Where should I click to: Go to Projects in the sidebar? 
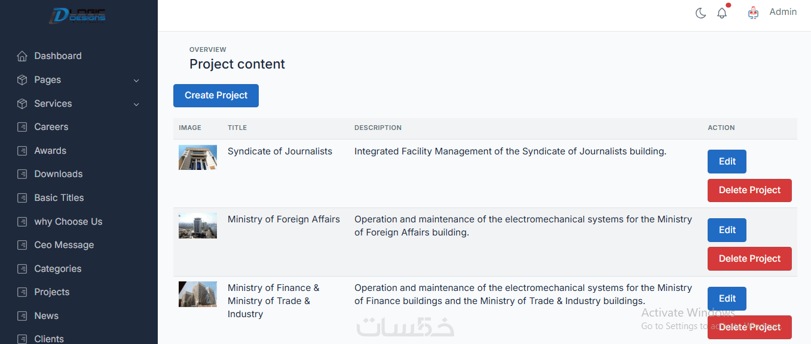(51, 292)
